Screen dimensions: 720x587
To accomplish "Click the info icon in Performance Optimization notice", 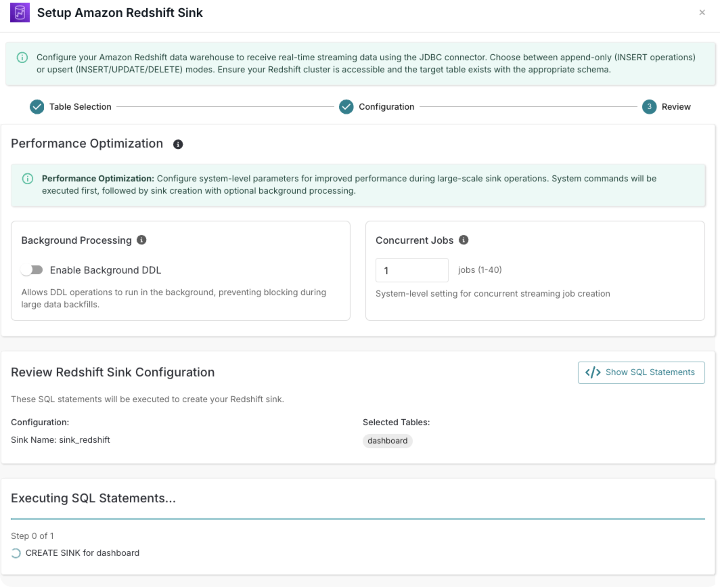I will coord(28,179).
